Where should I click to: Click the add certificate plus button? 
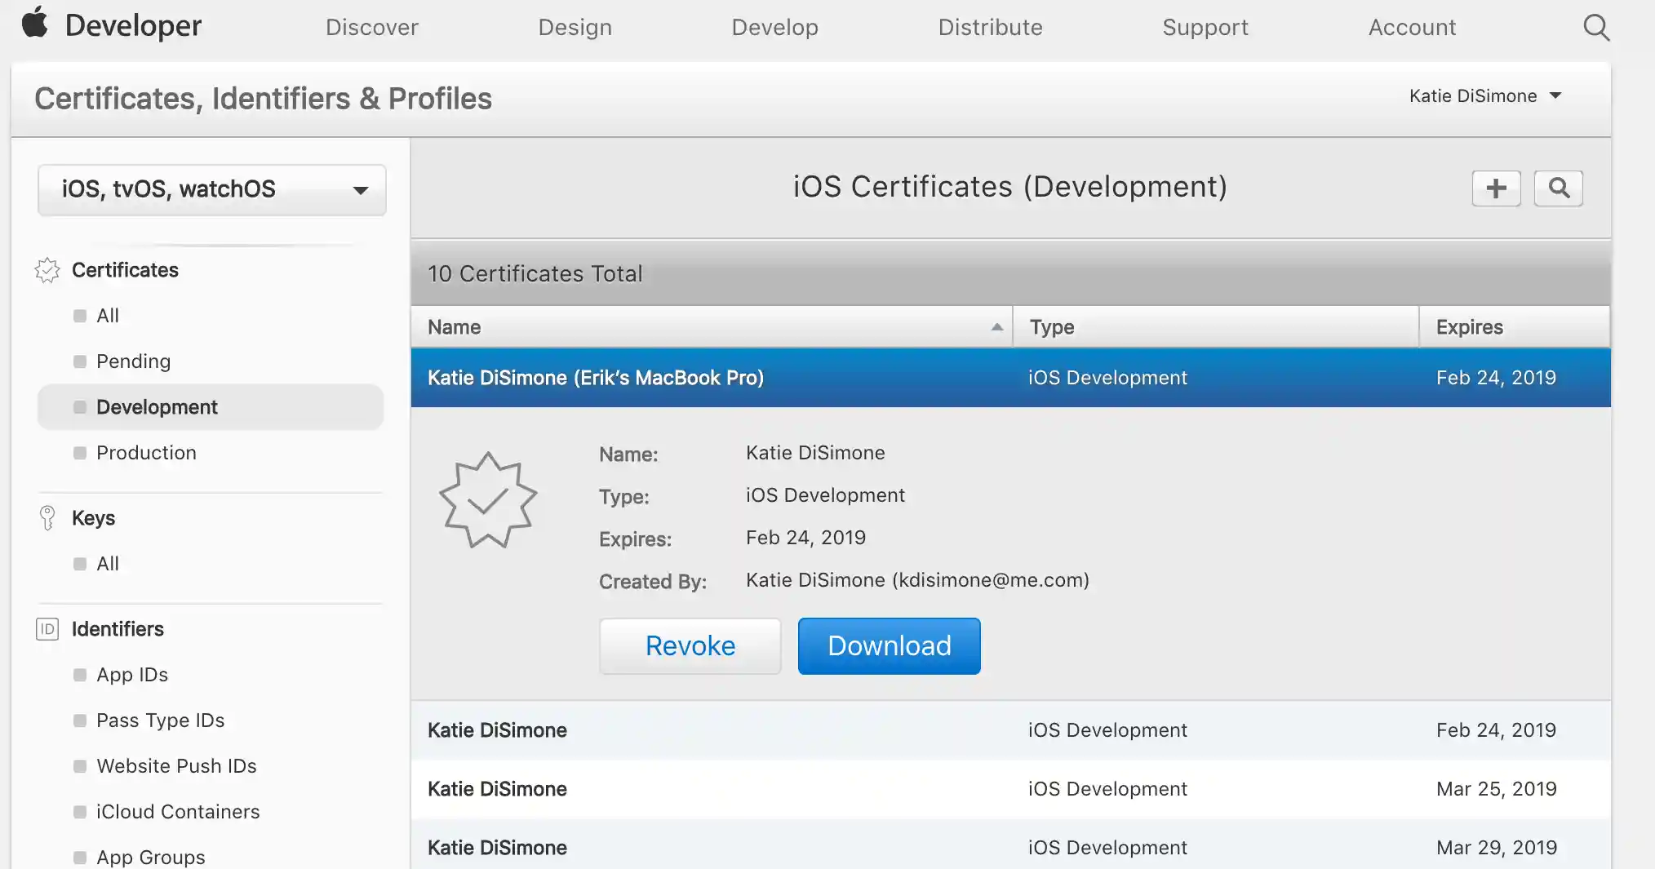point(1496,188)
